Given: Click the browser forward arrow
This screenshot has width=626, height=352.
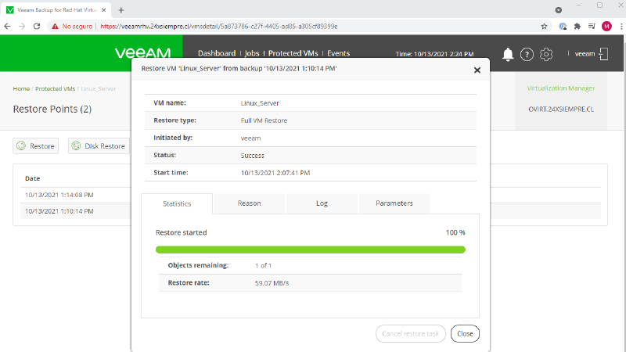Looking at the screenshot, I should [x=22, y=27].
